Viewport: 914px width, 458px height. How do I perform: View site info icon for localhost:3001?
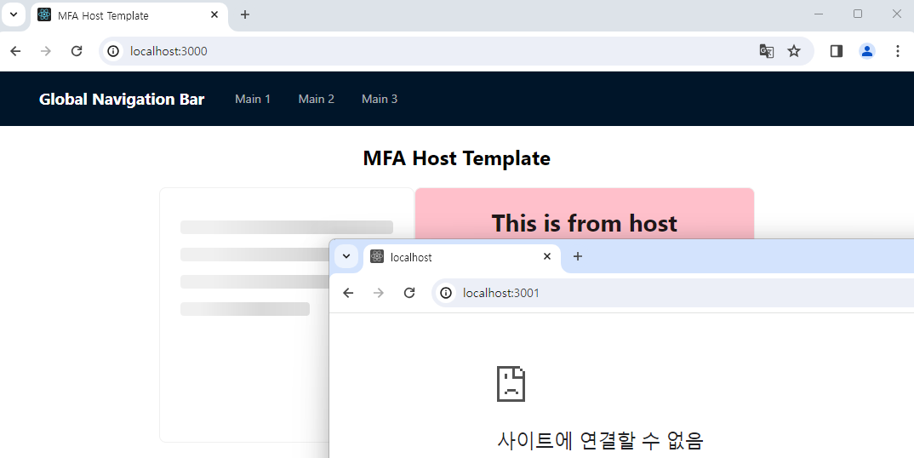(x=446, y=293)
